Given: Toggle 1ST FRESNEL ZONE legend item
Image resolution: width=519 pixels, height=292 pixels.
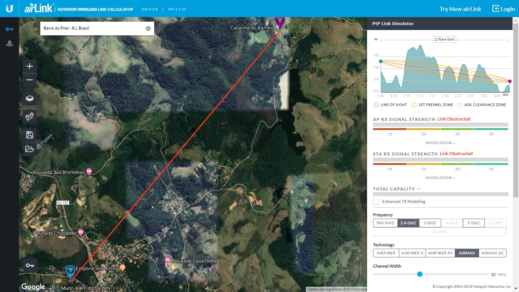Looking at the screenshot, I should (x=432, y=105).
